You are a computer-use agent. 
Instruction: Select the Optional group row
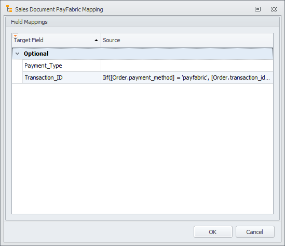point(142,54)
